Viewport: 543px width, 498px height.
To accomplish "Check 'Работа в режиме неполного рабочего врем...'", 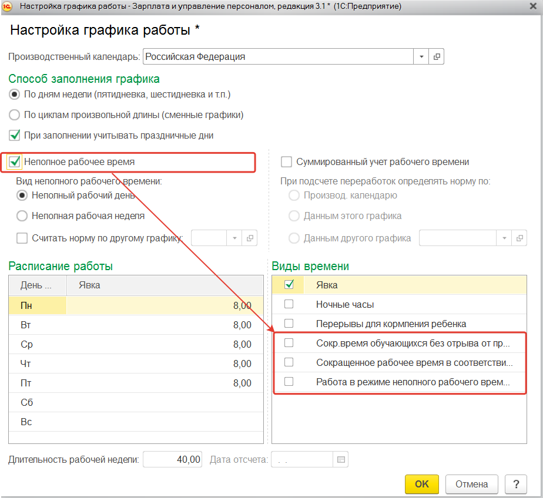I will pyautogui.click(x=289, y=382).
